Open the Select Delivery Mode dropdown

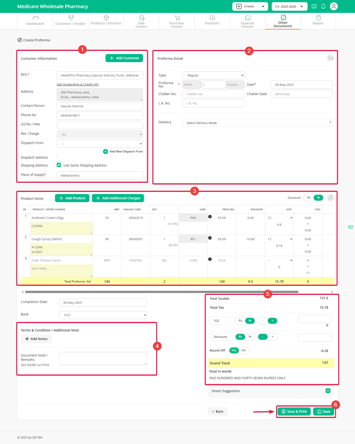click(257, 123)
